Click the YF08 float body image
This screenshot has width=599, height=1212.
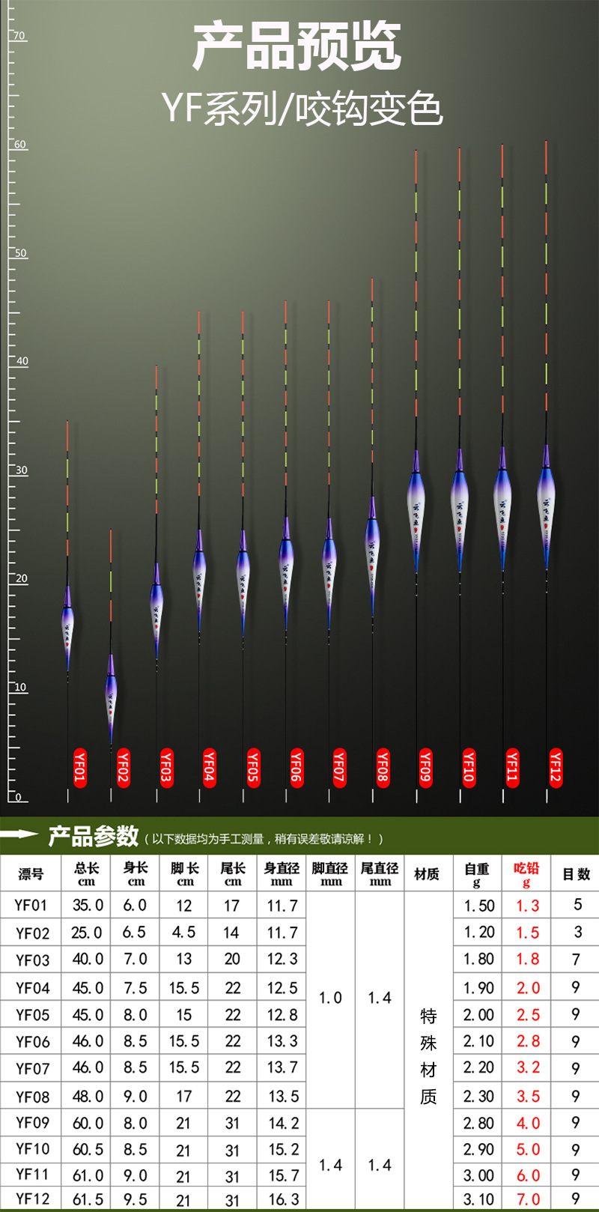tap(372, 556)
